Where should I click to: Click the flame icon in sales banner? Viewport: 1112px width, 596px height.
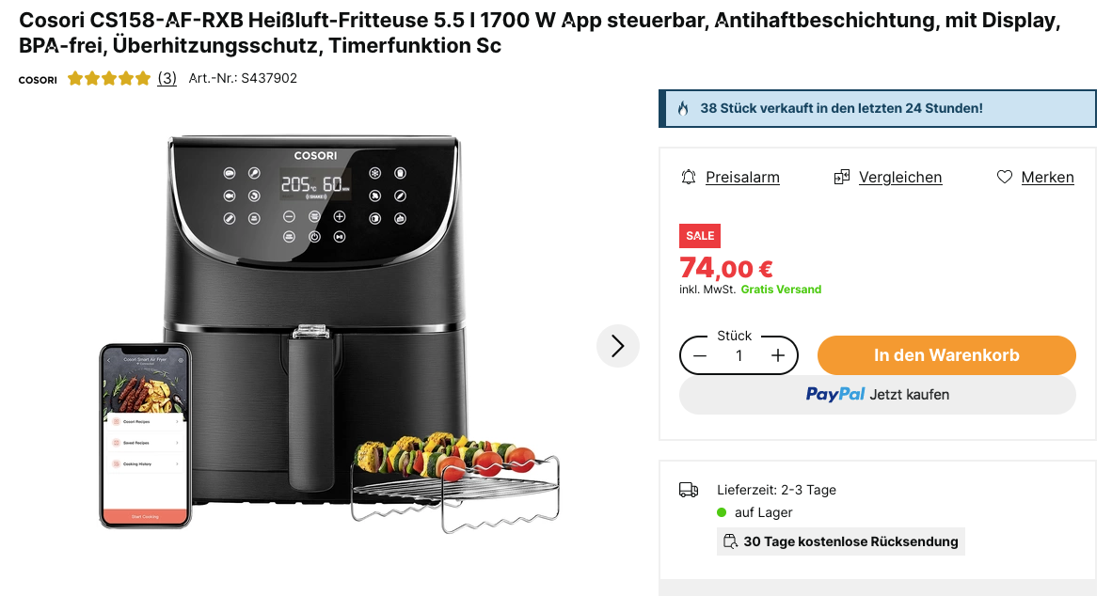(x=683, y=108)
